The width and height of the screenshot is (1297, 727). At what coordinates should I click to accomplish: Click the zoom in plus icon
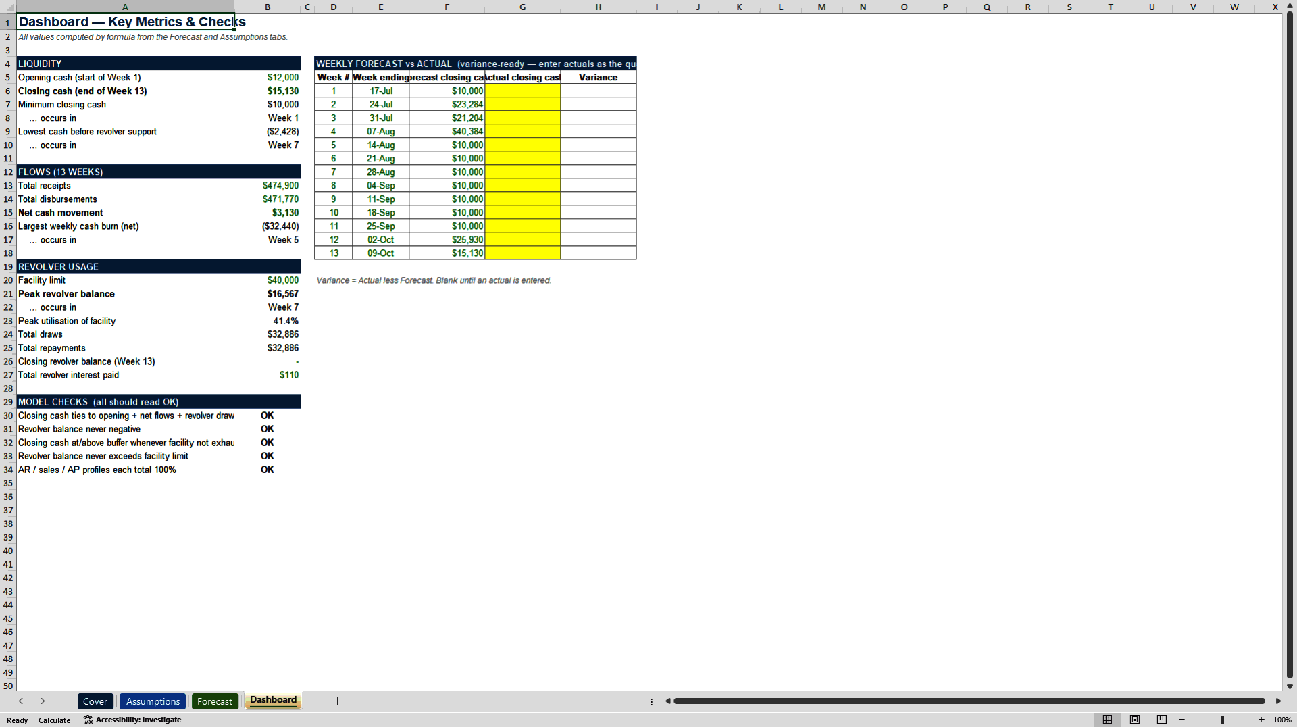point(1261,720)
